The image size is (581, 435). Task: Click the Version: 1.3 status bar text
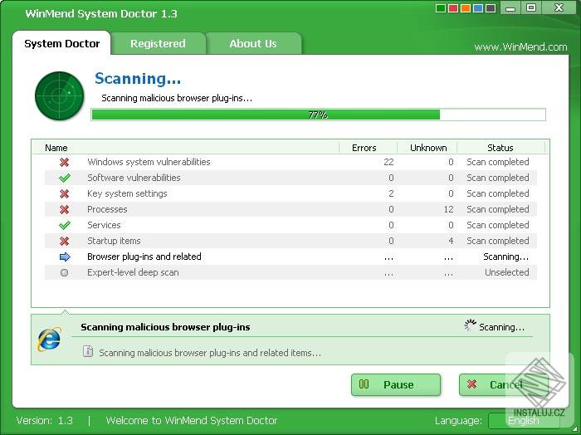click(x=45, y=421)
